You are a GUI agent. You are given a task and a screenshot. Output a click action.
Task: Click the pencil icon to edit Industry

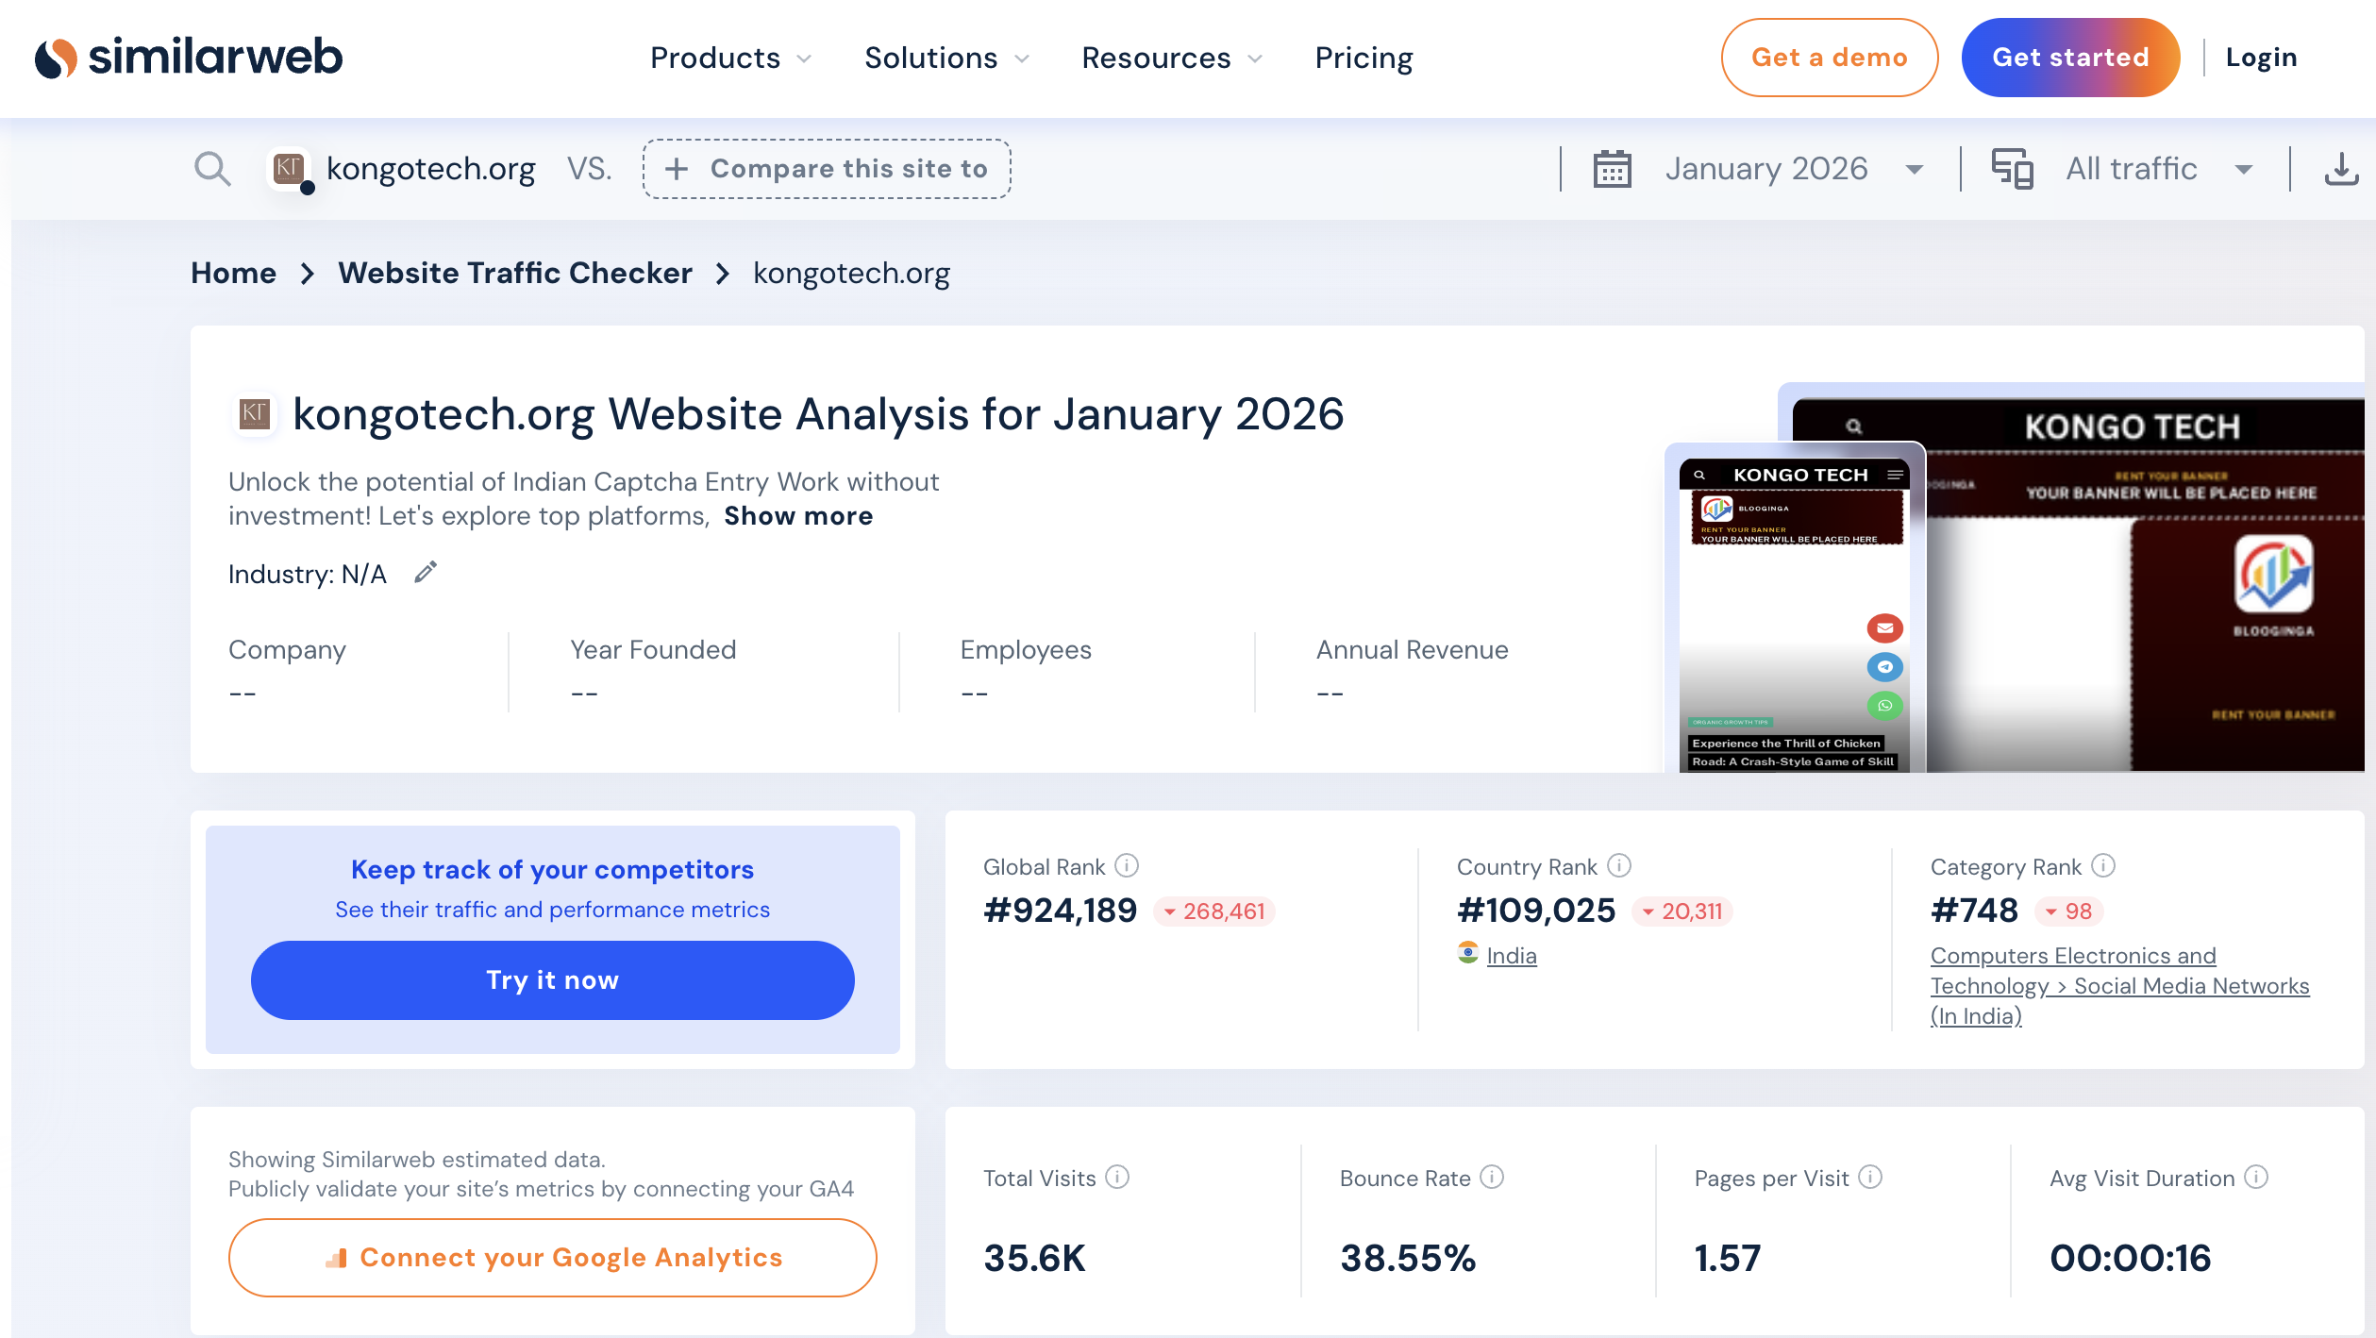pos(427,572)
